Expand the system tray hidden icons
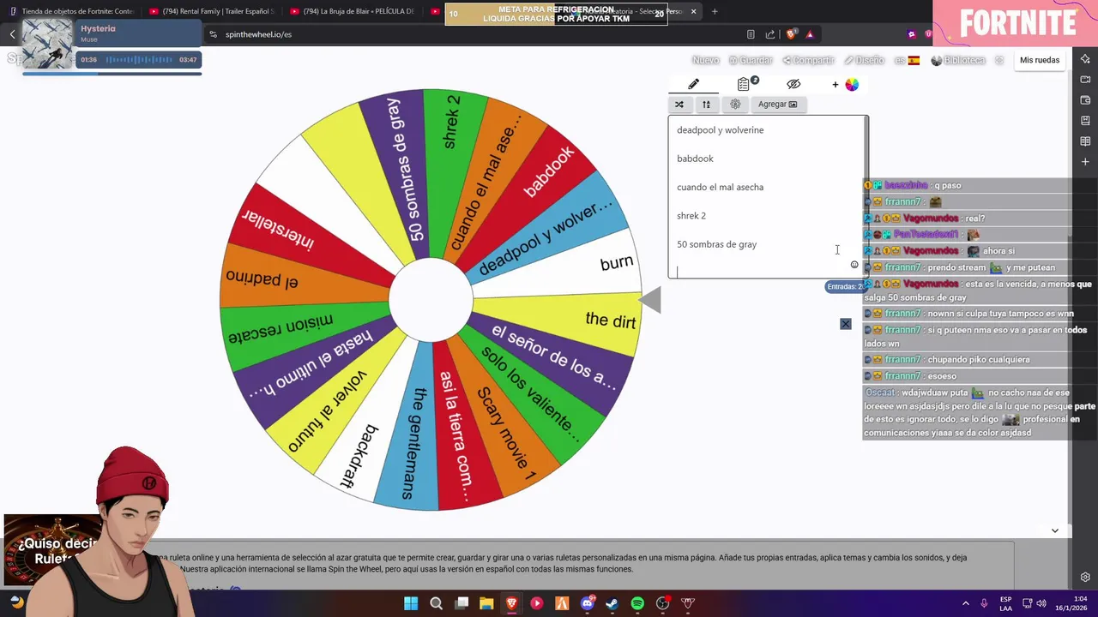Screen dimensions: 1098x617 tap(965, 603)
